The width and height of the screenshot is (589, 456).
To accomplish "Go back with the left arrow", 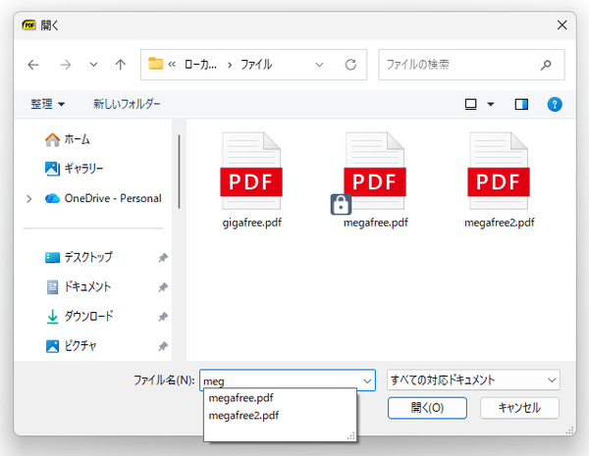I will coord(33,65).
